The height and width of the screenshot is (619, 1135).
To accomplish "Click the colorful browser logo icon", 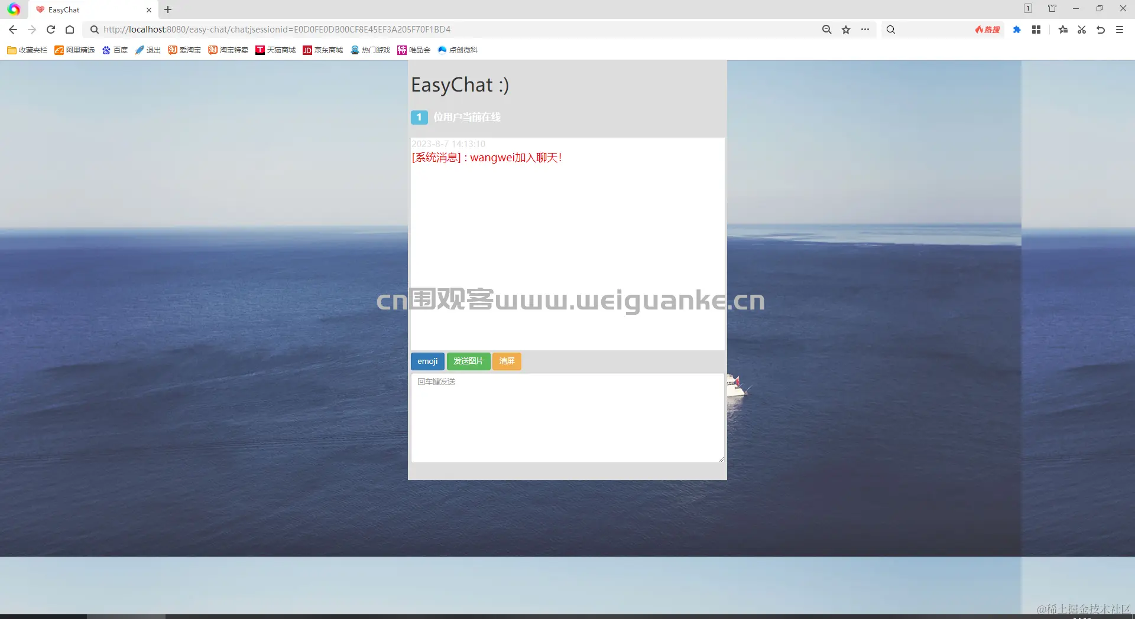I will point(14,9).
